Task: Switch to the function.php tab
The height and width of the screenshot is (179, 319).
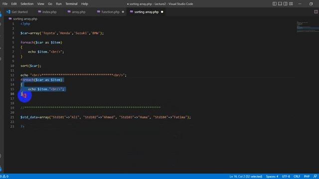Action: 110,12
